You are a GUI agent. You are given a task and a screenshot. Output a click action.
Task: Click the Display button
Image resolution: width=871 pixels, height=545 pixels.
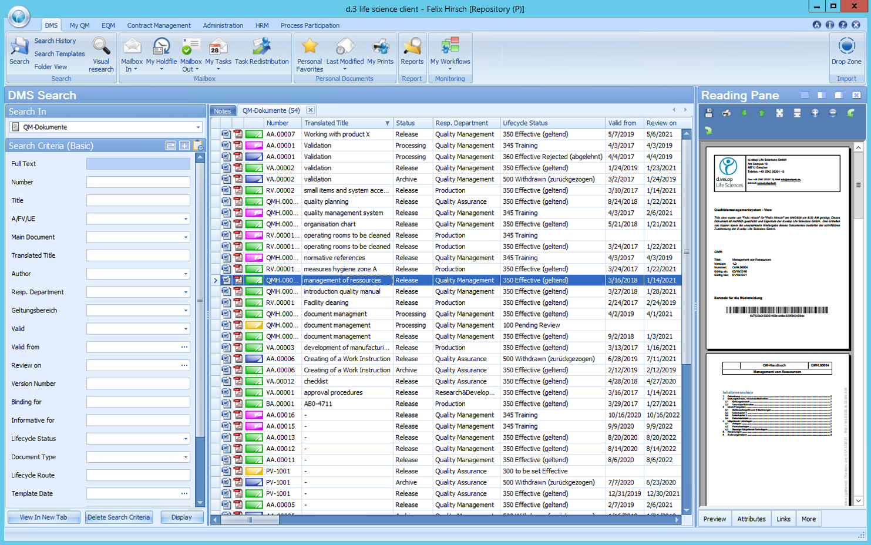point(181,517)
